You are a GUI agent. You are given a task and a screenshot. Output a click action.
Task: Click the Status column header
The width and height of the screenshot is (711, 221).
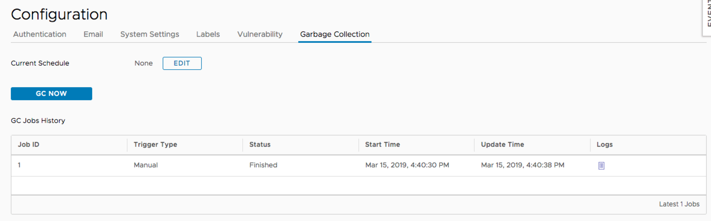pos(260,144)
